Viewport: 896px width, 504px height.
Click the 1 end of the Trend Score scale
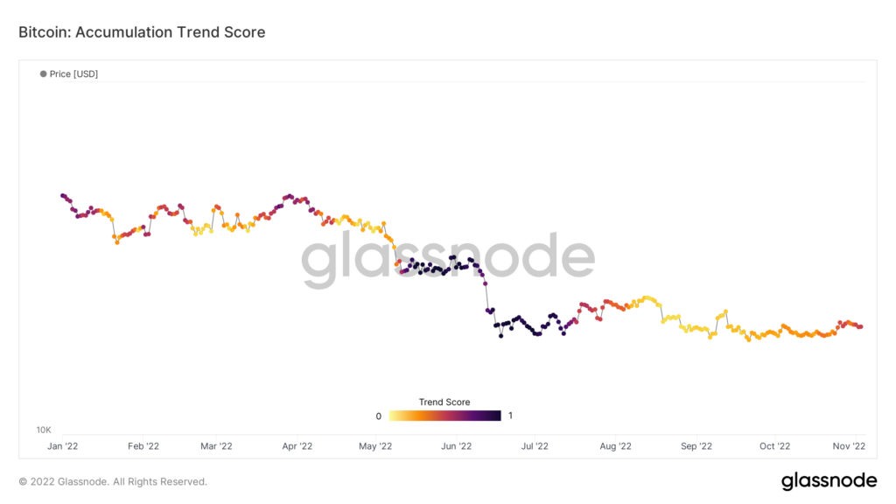coord(510,416)
